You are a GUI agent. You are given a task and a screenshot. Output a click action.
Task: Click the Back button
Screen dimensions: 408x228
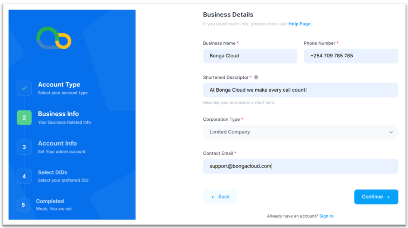(x=220, y=197)
